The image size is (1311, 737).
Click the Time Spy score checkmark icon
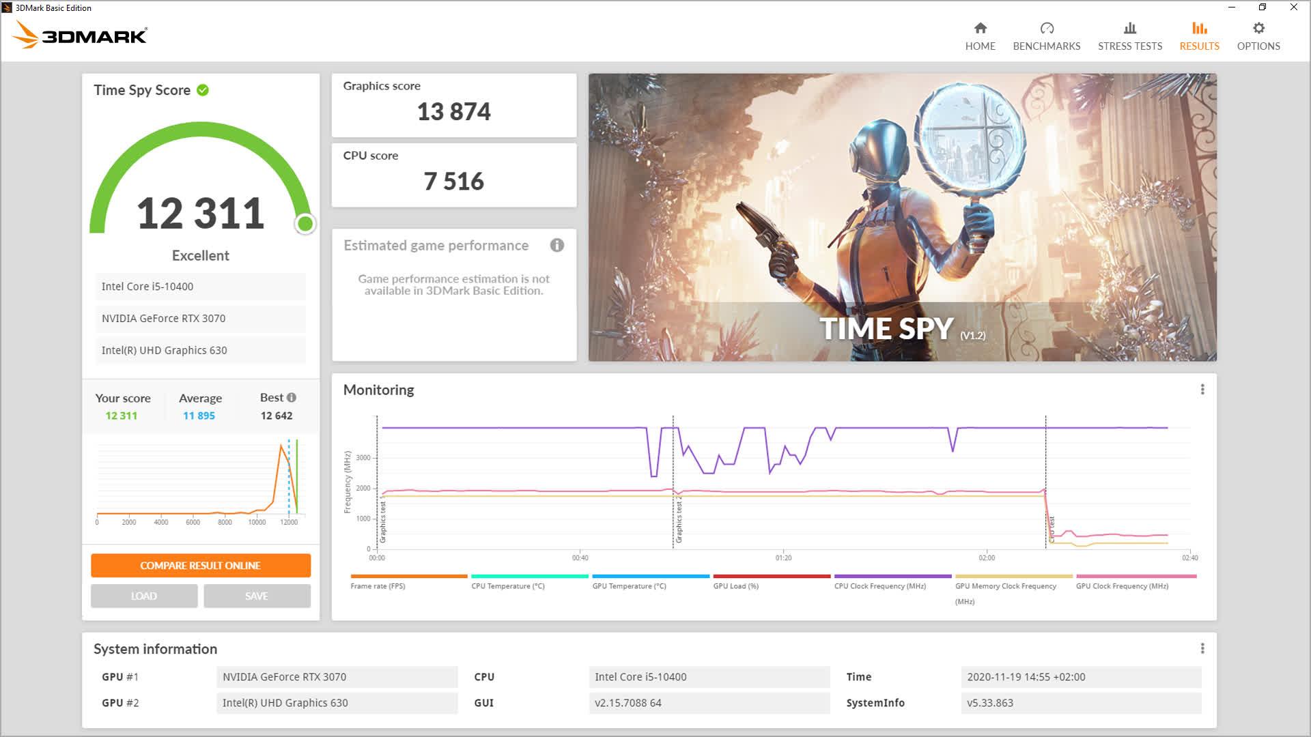pyautogui.click(x=204, y=90)
